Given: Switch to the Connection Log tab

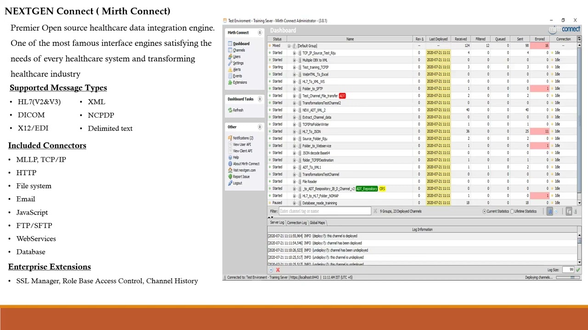Looking at the screenshot, I should tap(297, 223).
